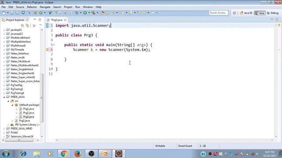Click the New Java Class icon
The width and height of the screenshot is (282, 158).
(x=41, y=13)
